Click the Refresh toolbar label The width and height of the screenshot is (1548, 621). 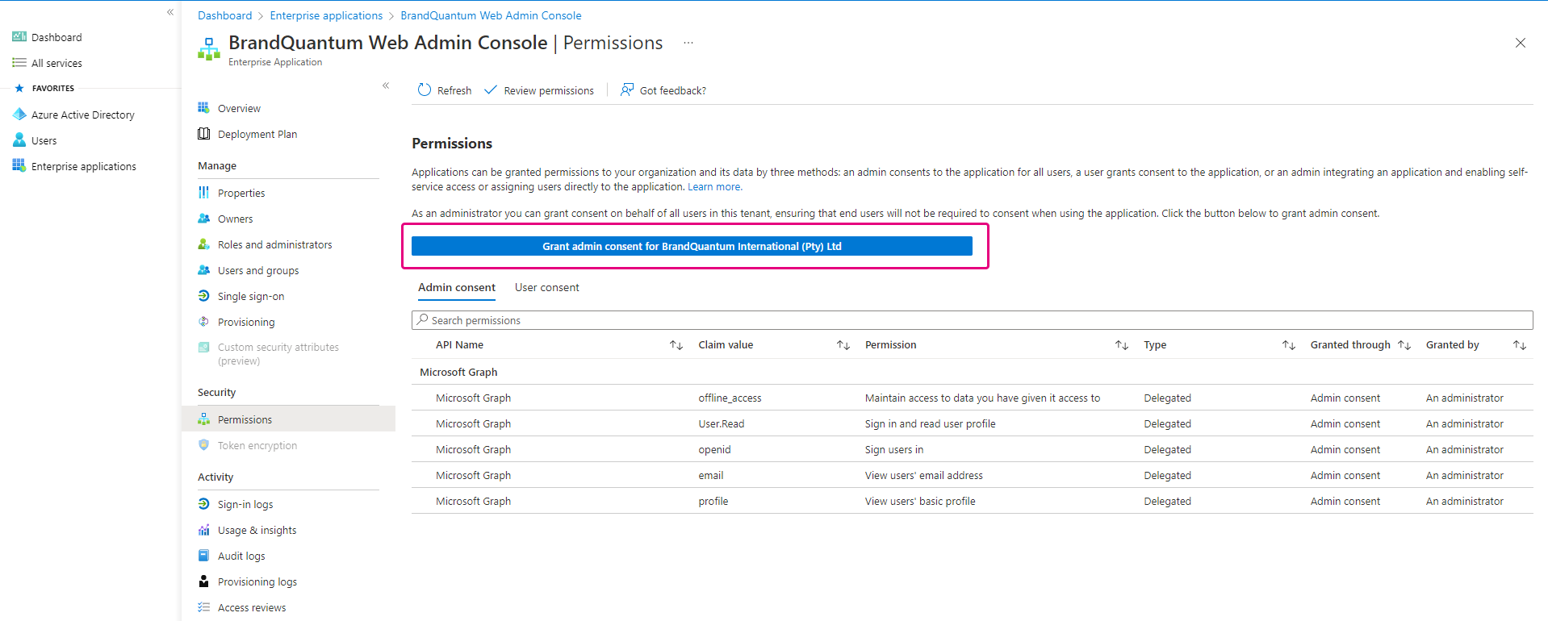click(x=454, y=90)
